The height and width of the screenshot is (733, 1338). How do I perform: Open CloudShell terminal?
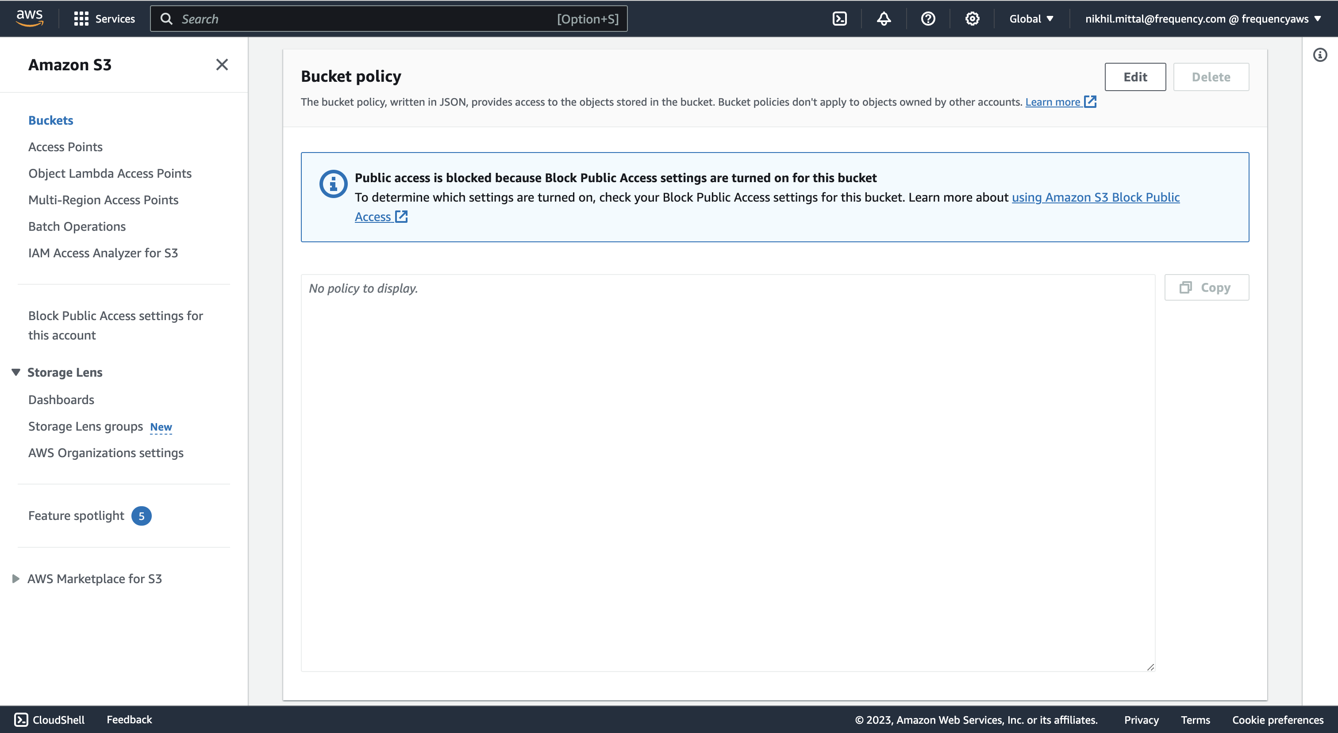click(48, 719)
